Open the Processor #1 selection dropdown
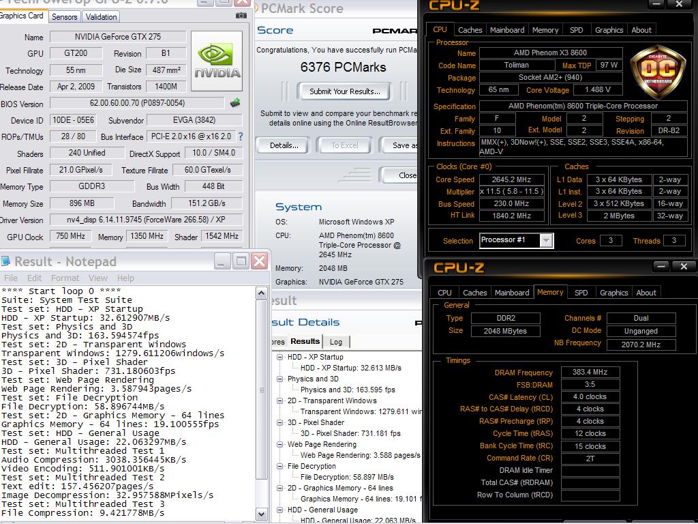This screenshot has height=524, width=698. tap(546, 241)
